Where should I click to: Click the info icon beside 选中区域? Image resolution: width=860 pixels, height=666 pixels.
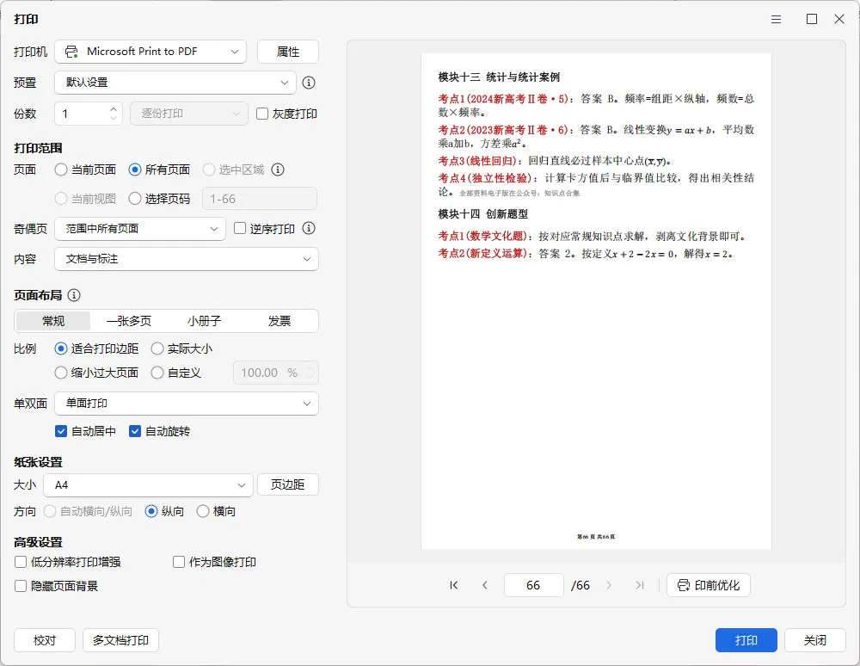[278, 170]
